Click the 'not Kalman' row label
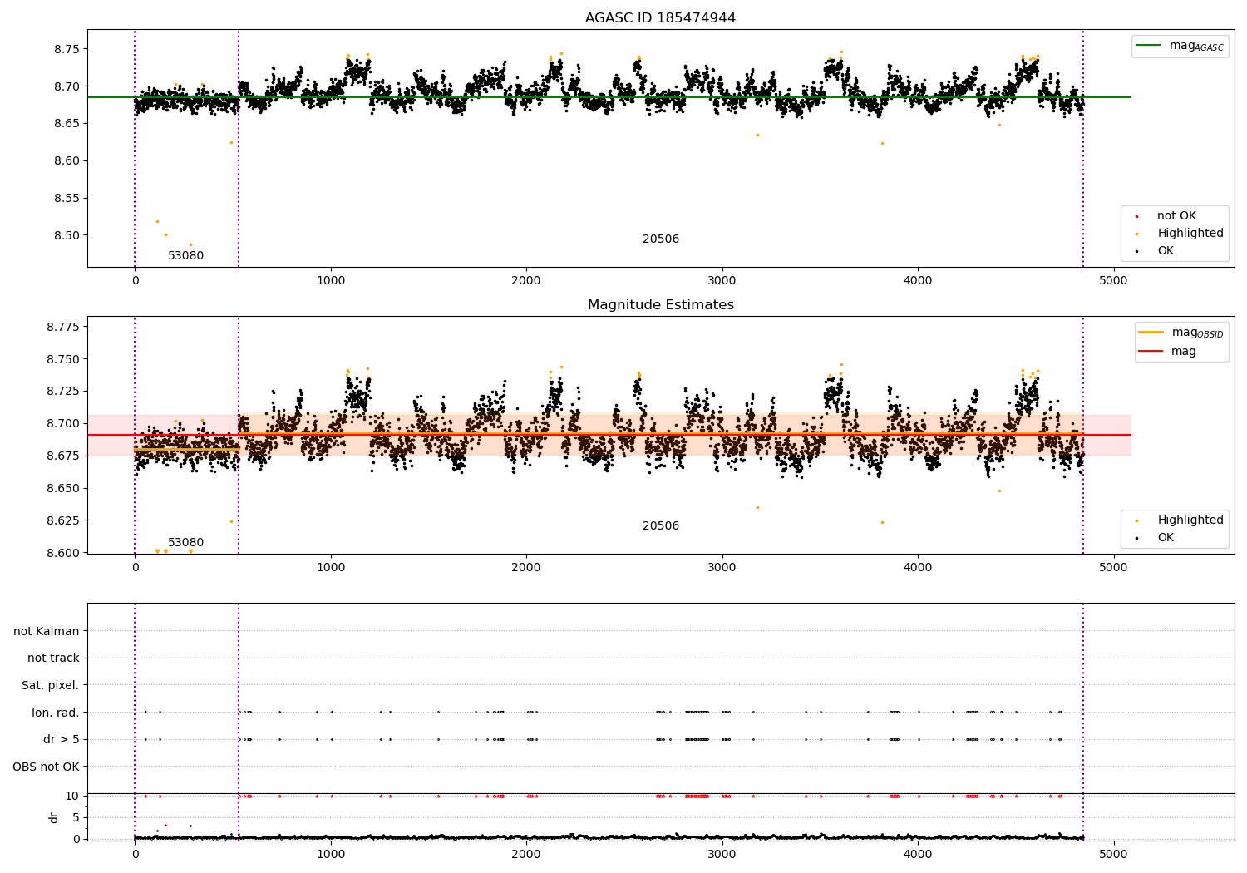 point(47,632)
